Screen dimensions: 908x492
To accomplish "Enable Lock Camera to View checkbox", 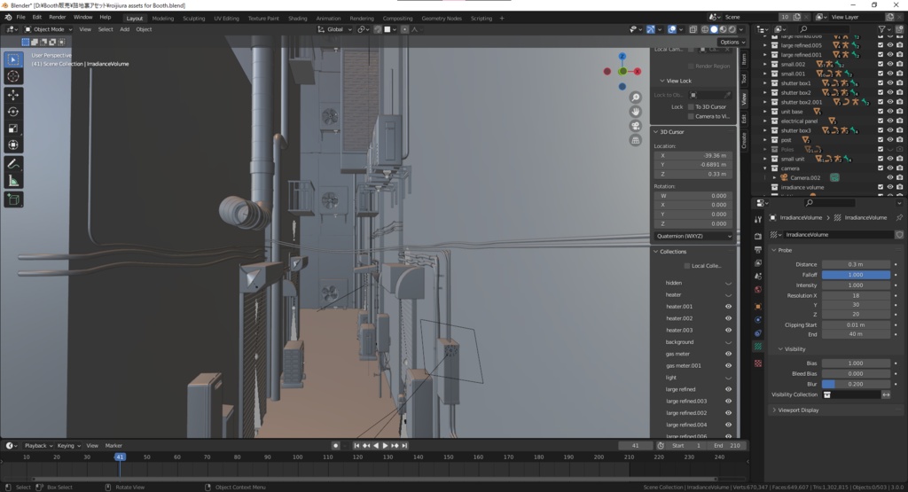I will [x=691, y=116].
